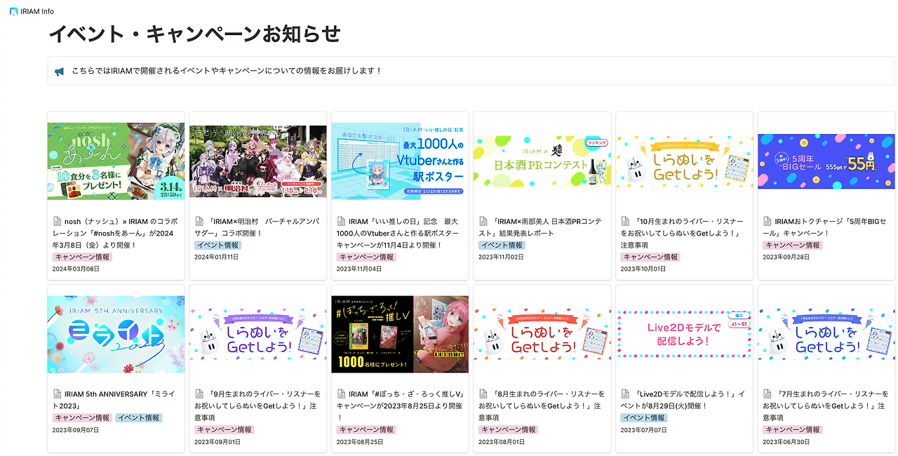Open the 日本酒PRコンテスト banner thumbnail

point(542,161)
